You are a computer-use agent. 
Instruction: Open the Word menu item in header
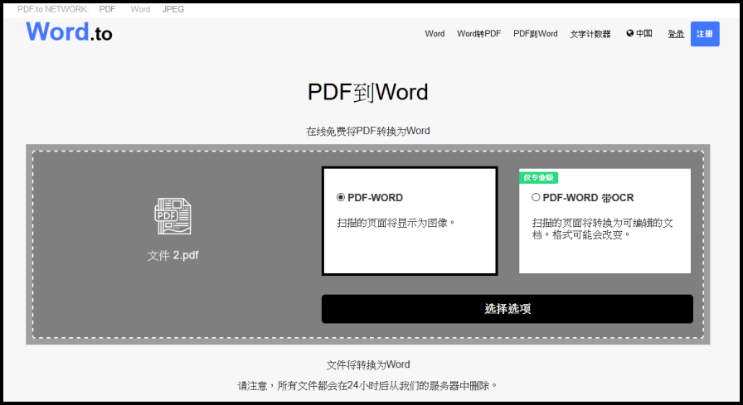click(435, 34)
